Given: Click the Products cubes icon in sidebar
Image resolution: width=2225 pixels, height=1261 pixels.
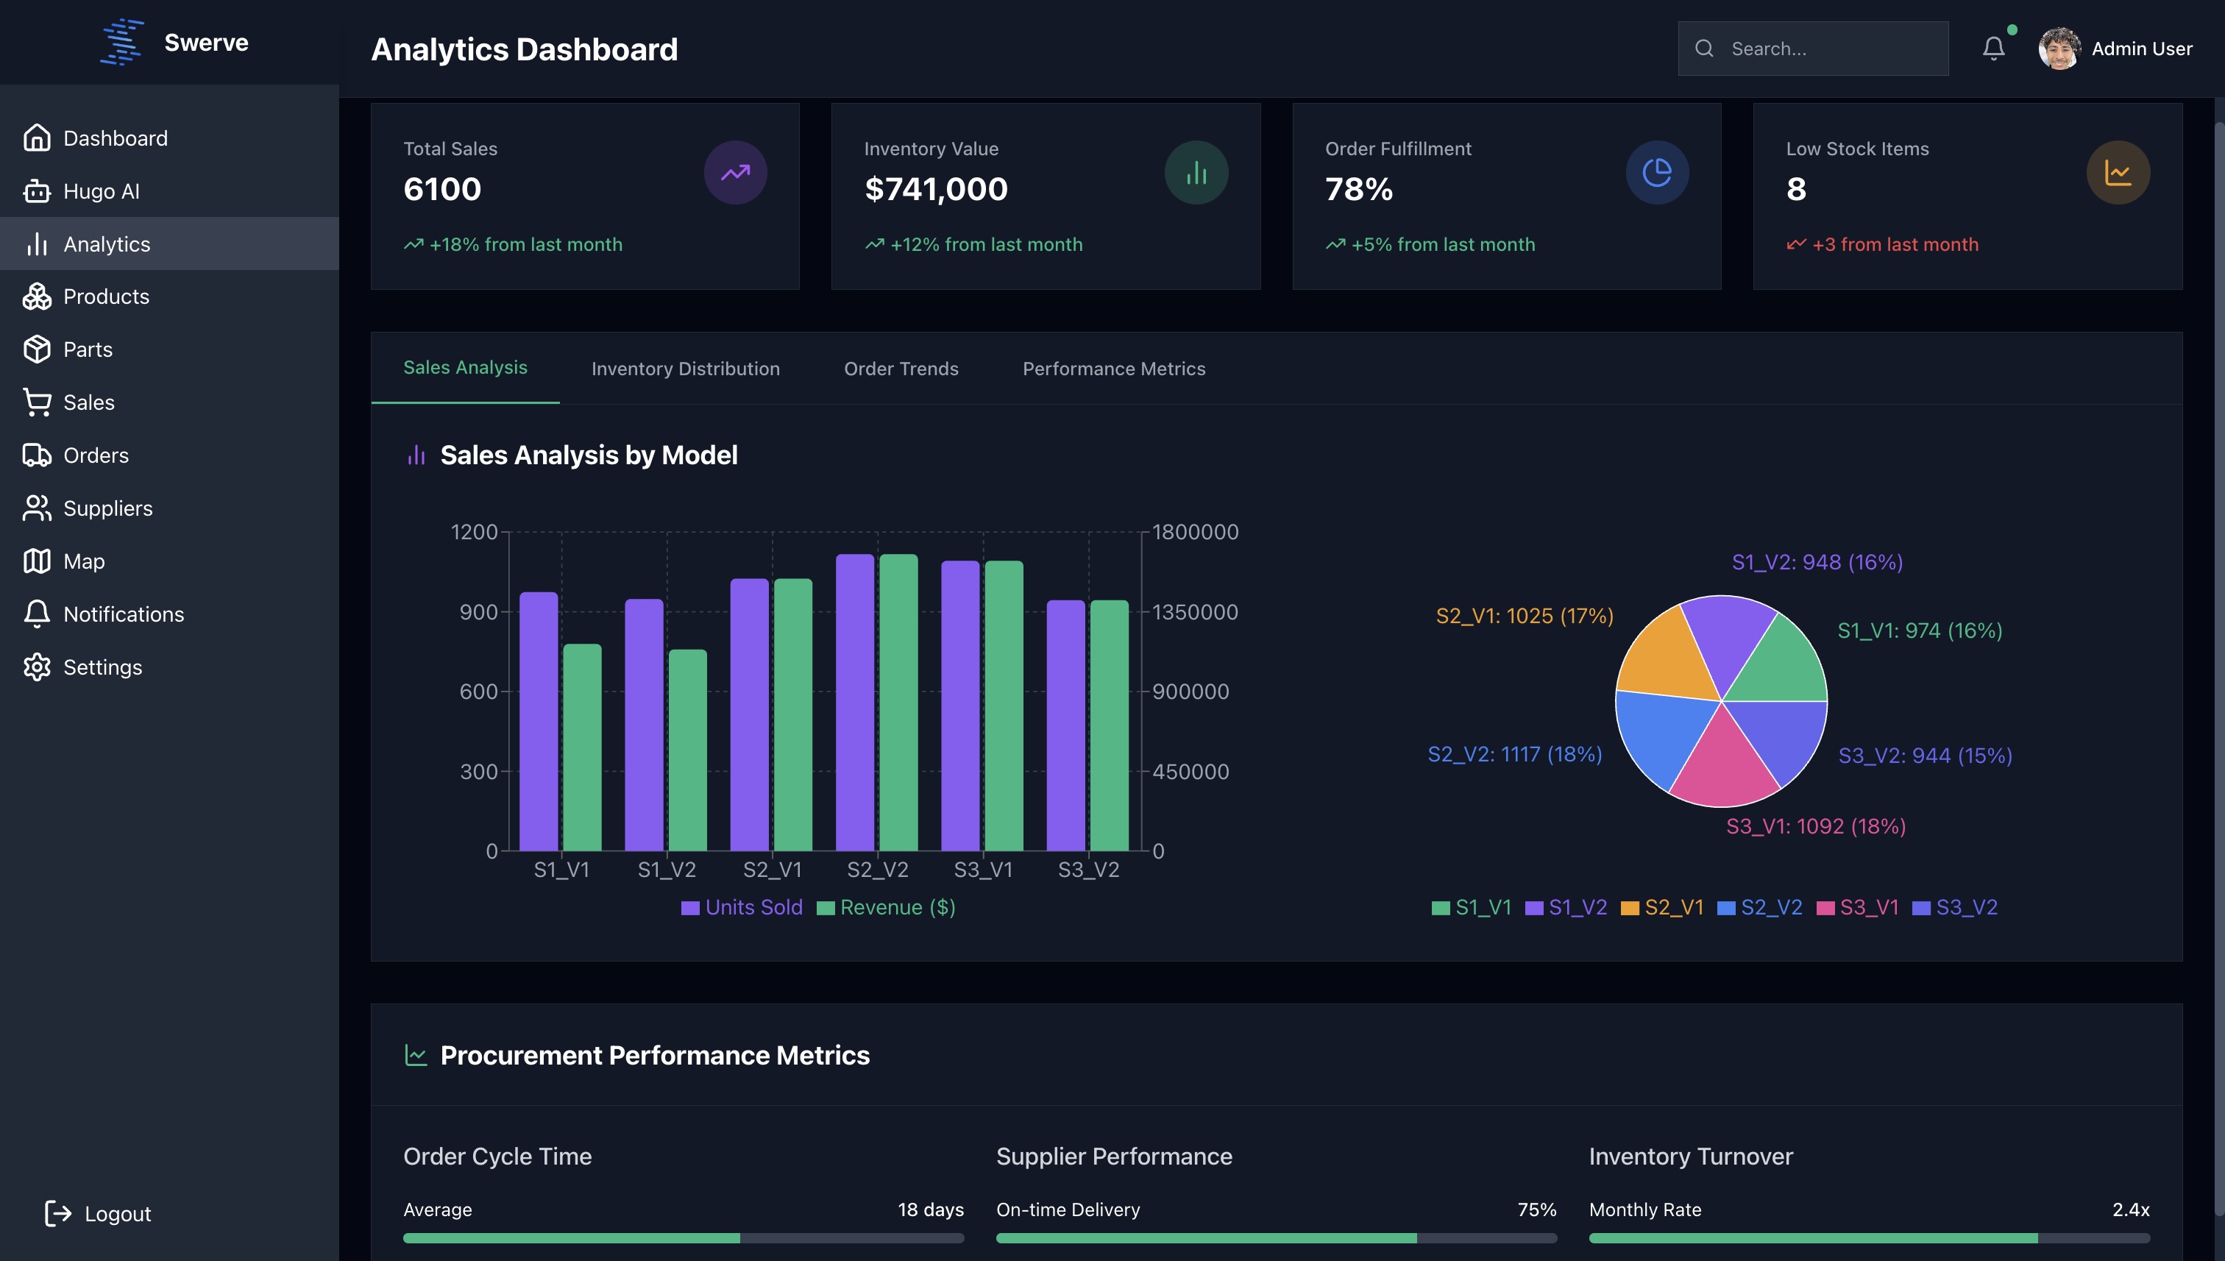Looking at the screenshot, I should (x=36, y=296).
